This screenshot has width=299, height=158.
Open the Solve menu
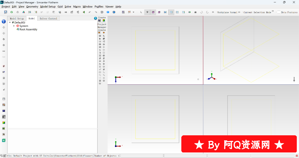click(68, 6)
